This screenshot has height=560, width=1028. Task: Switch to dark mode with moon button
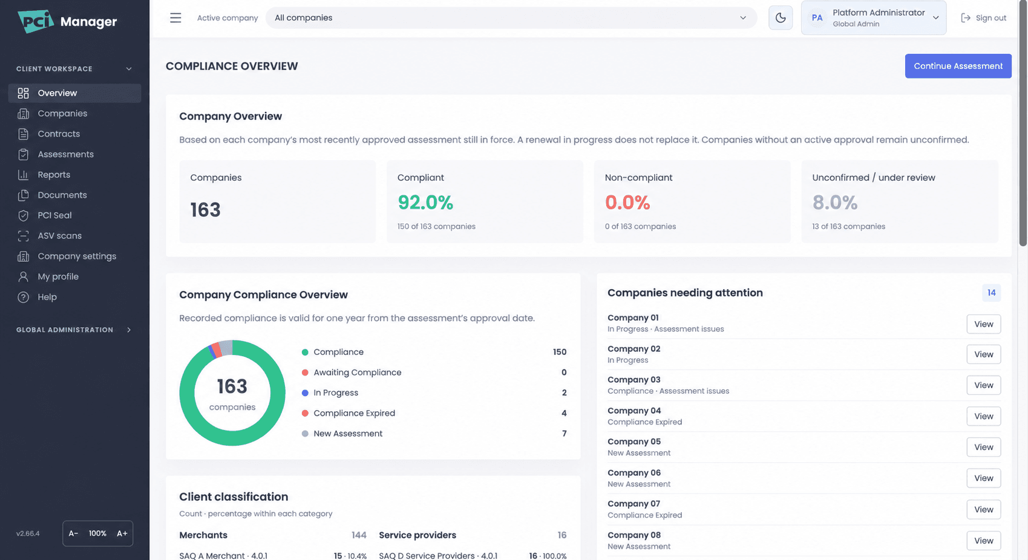click(781, 18)
